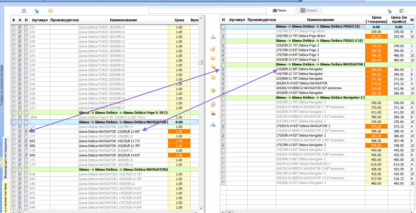
Task: Toggle A checkbox in article 1890 row
Action: point(20,117)
